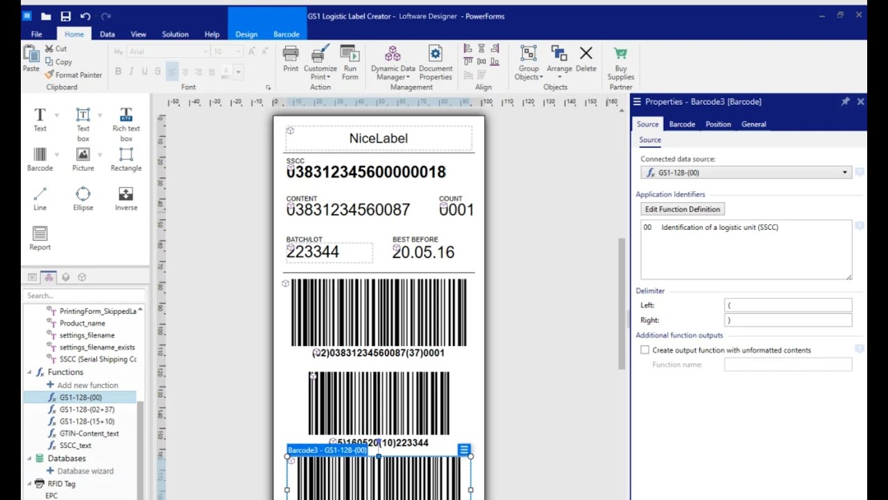The image size is (888, 500).
Task: Select the Report tool
Action: (x=40, y=239)
